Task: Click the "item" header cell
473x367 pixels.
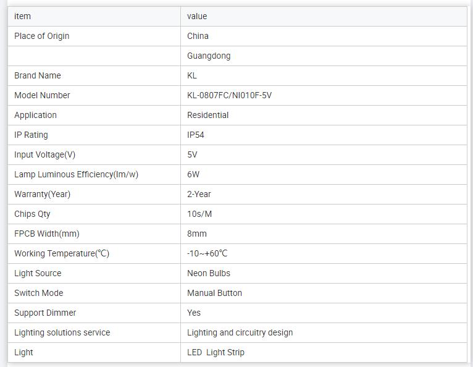Action: [x=22, y=16]
